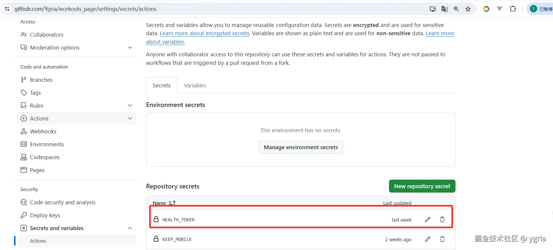Delete the KEEP_MOBILE secret with trash icon
This screenshot has height=250, width=553.
tap(442, 239)
